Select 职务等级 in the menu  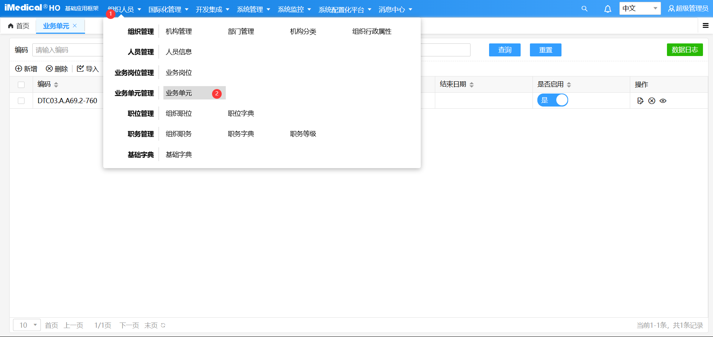coord(303,134)
